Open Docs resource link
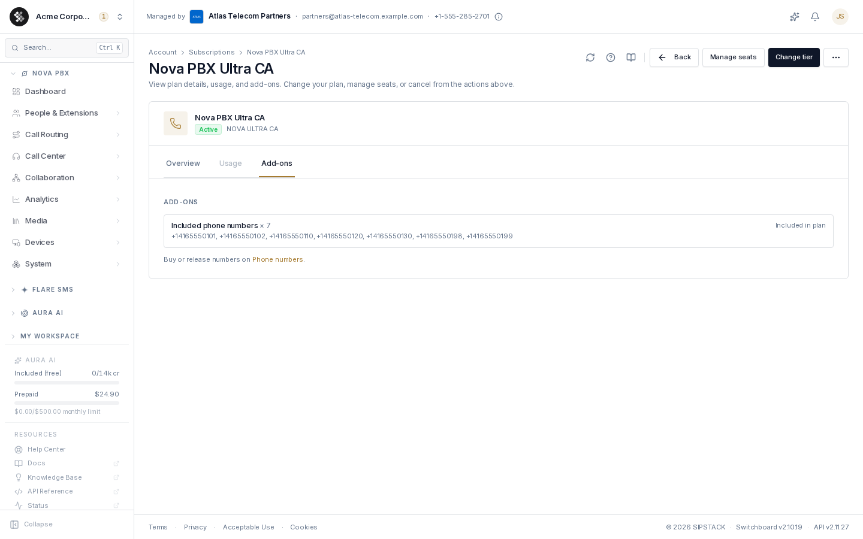 tap(67, 464)
